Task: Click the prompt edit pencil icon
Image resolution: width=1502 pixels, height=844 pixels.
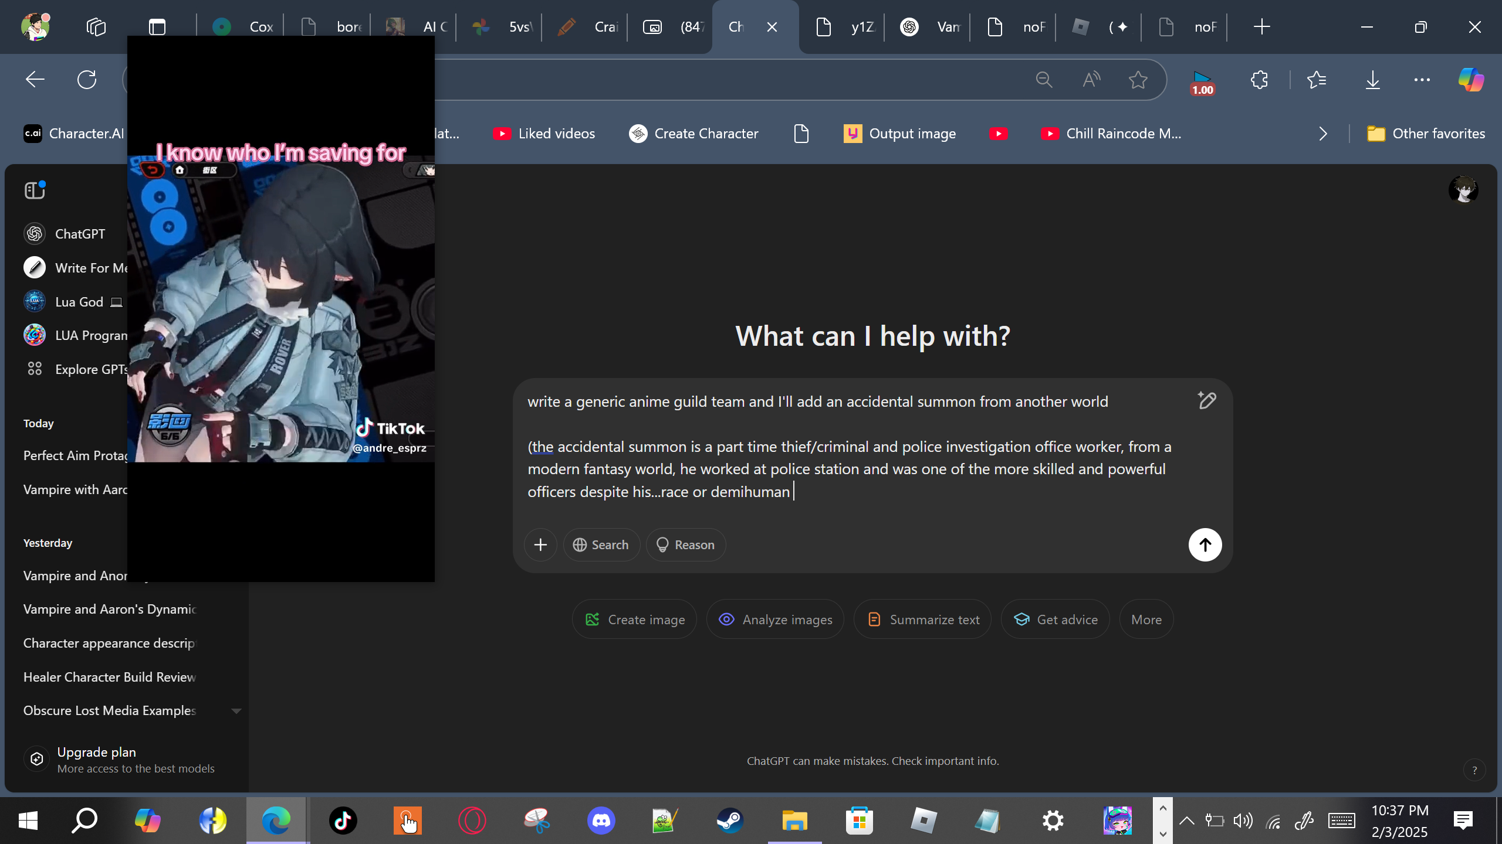Action: coord(1207,400)
